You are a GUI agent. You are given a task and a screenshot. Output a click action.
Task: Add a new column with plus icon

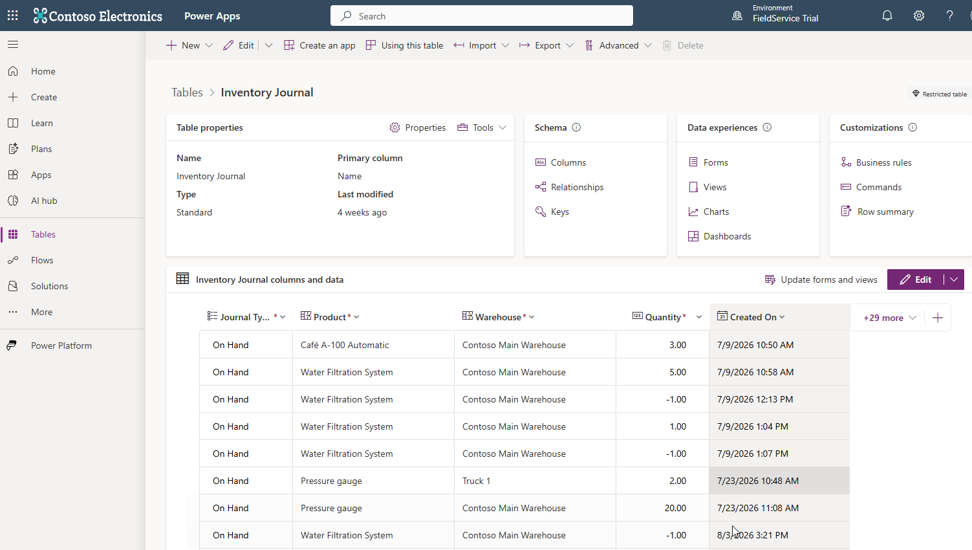coord(938,318)
